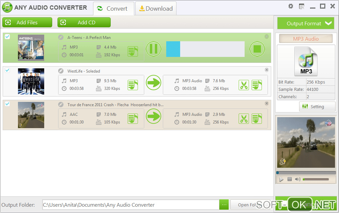The height and width of the screenshot is (213, 339).
Task: Click the Add CD button
Action: (84, 22)
